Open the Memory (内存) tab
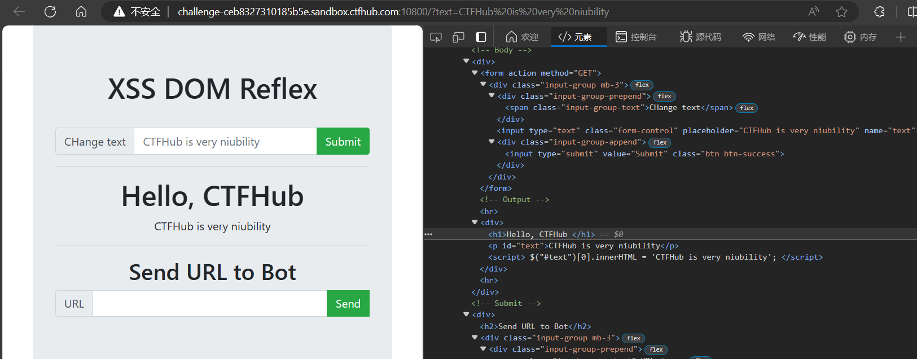The image size is (917, 359). tap(860, 37)
